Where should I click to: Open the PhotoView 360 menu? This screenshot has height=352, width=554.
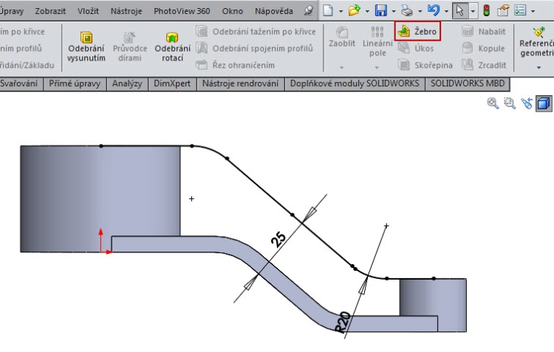[x=182, y=11]
